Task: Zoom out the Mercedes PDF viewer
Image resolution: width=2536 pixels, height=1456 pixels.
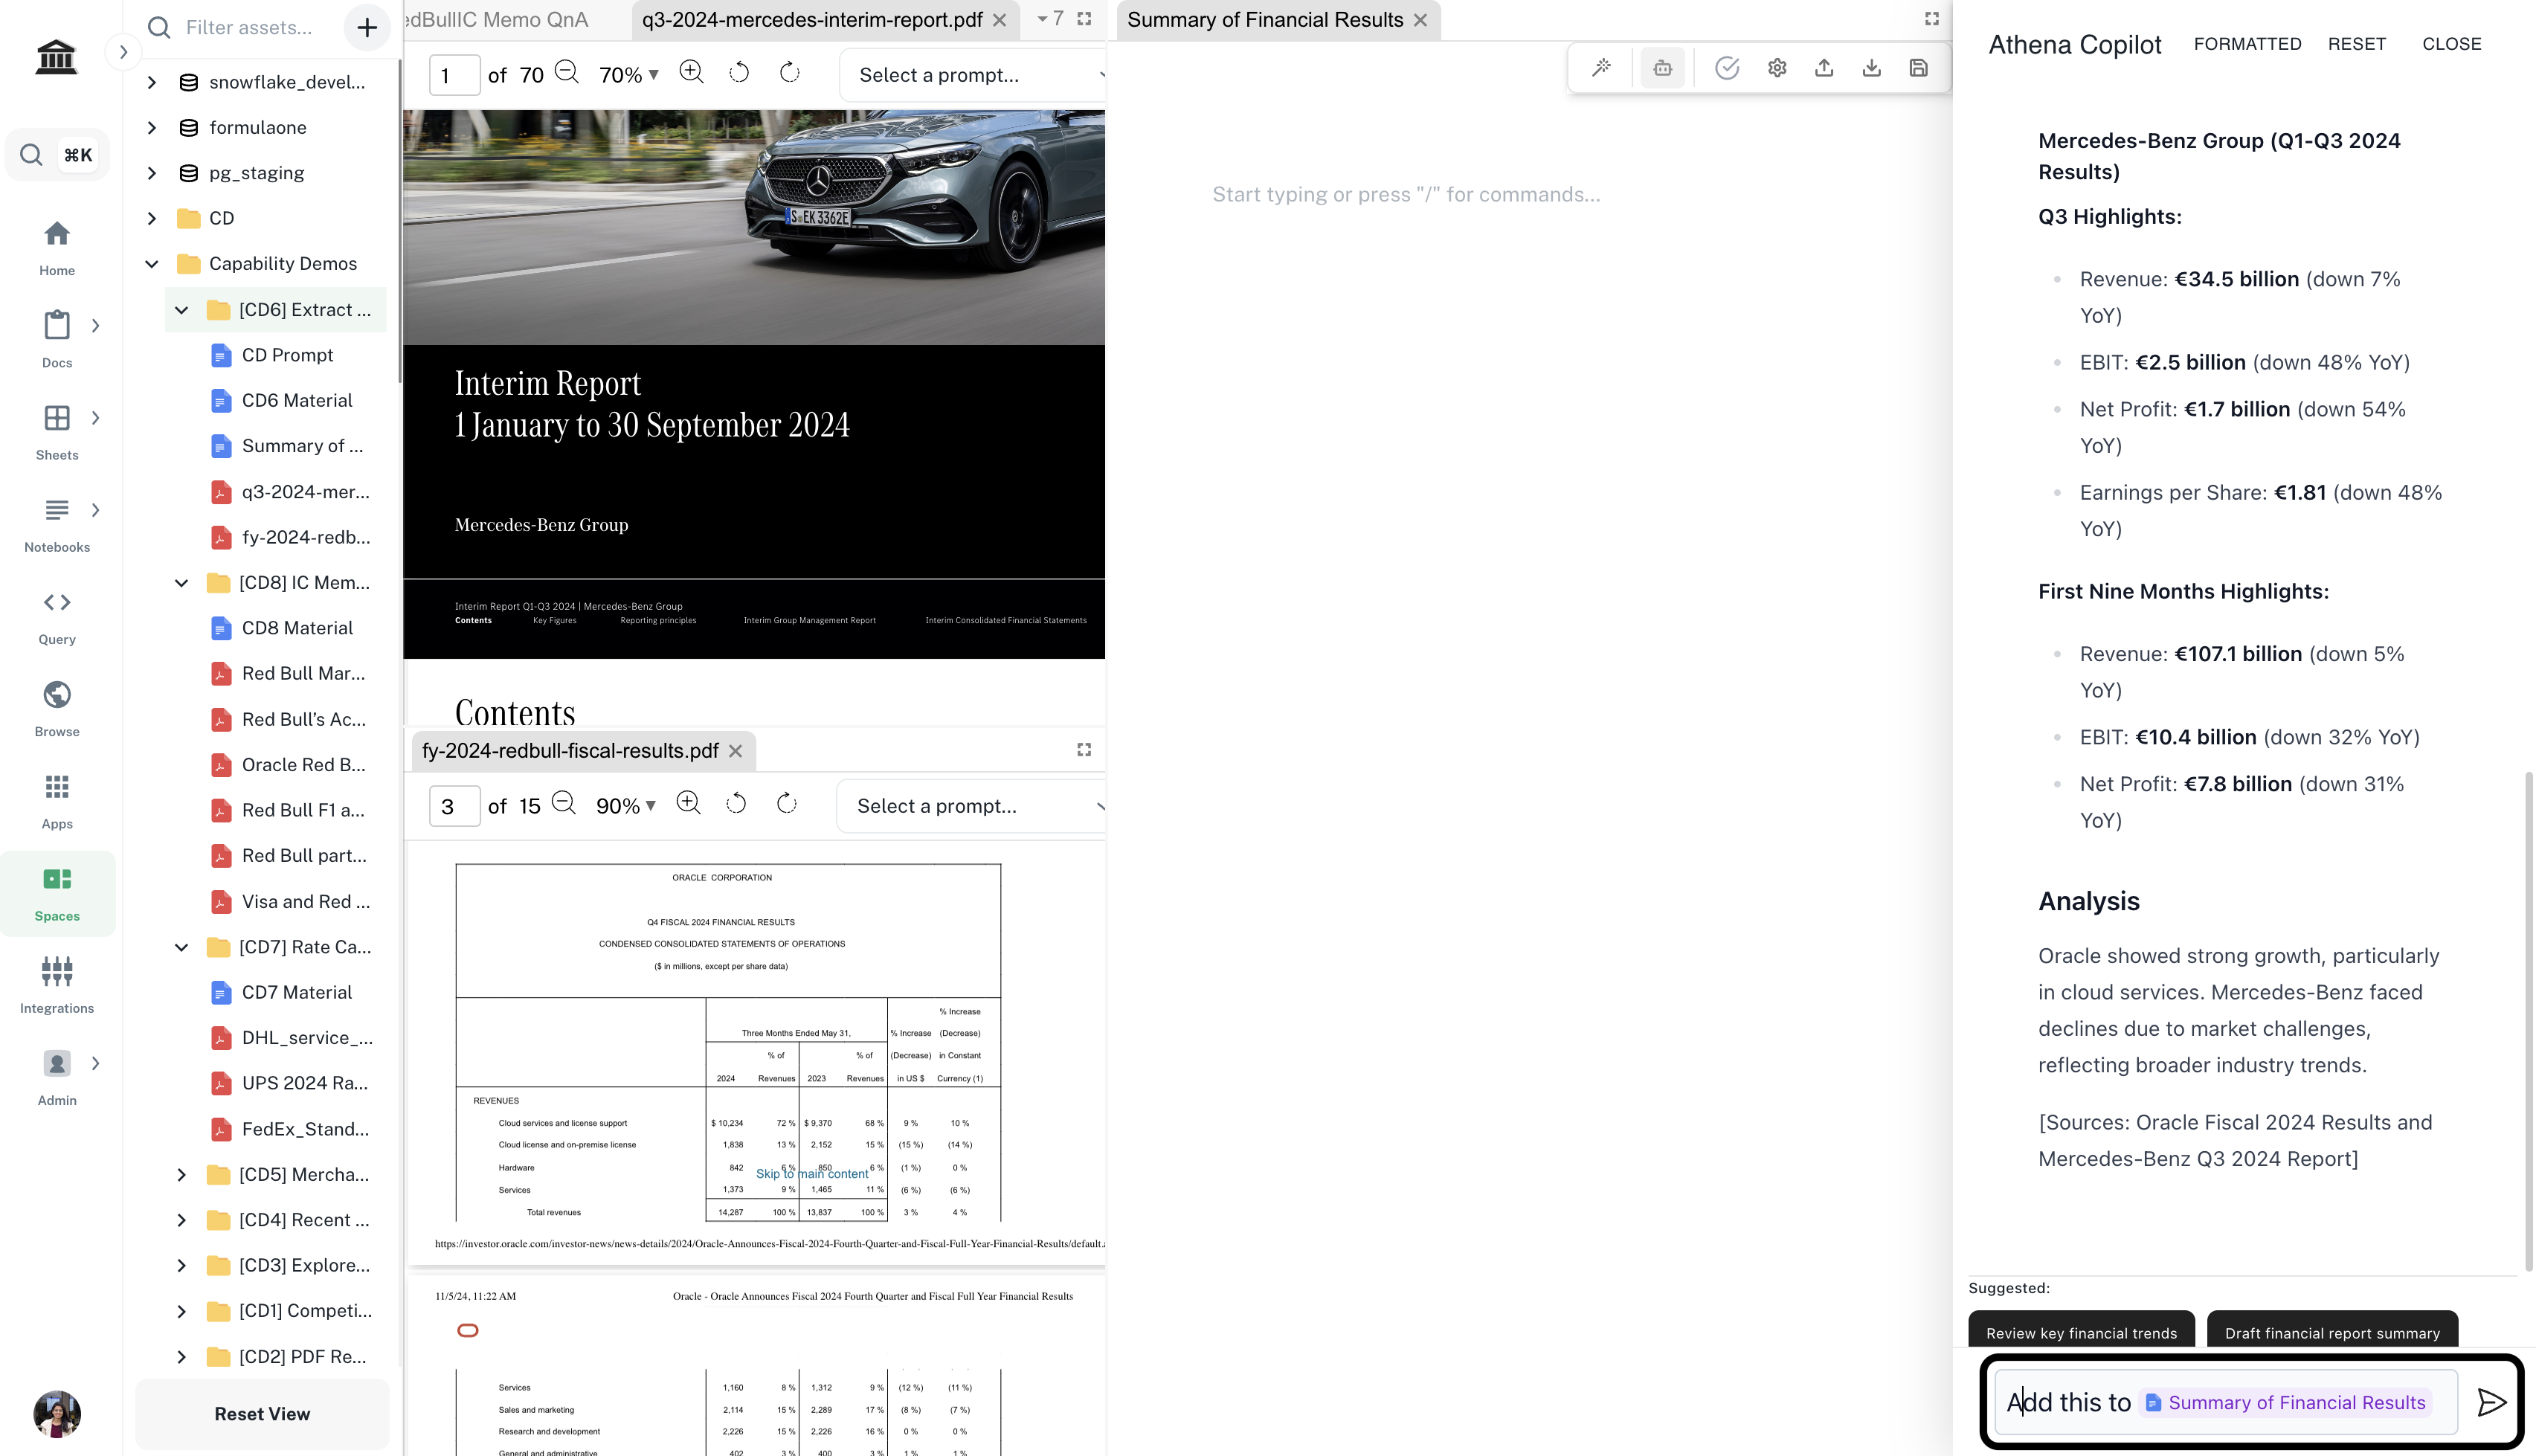Action: tap(566, 73)
